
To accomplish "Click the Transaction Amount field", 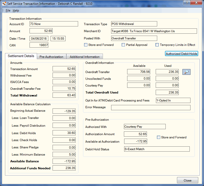I will click(64, 69).
